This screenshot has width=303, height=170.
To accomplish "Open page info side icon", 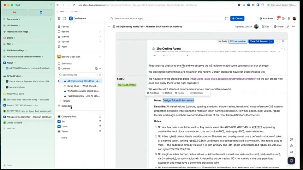I will pos(291,146).
